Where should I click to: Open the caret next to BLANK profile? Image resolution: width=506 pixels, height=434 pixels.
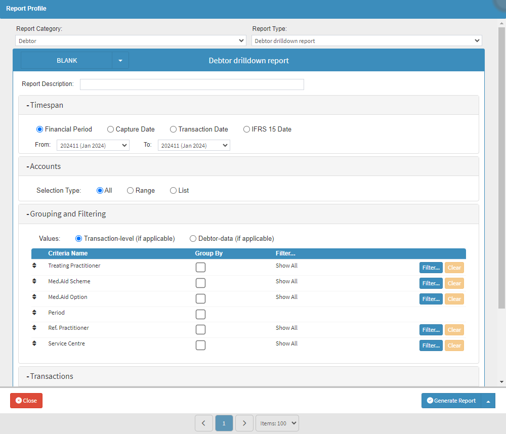(x=120, y=60)
